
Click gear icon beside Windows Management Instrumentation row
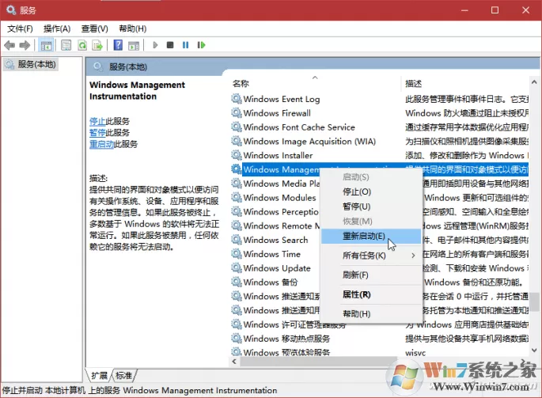click(237, 169)
